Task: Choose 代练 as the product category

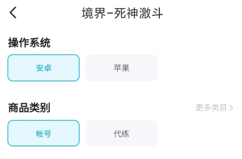Action: coord(121,133)
